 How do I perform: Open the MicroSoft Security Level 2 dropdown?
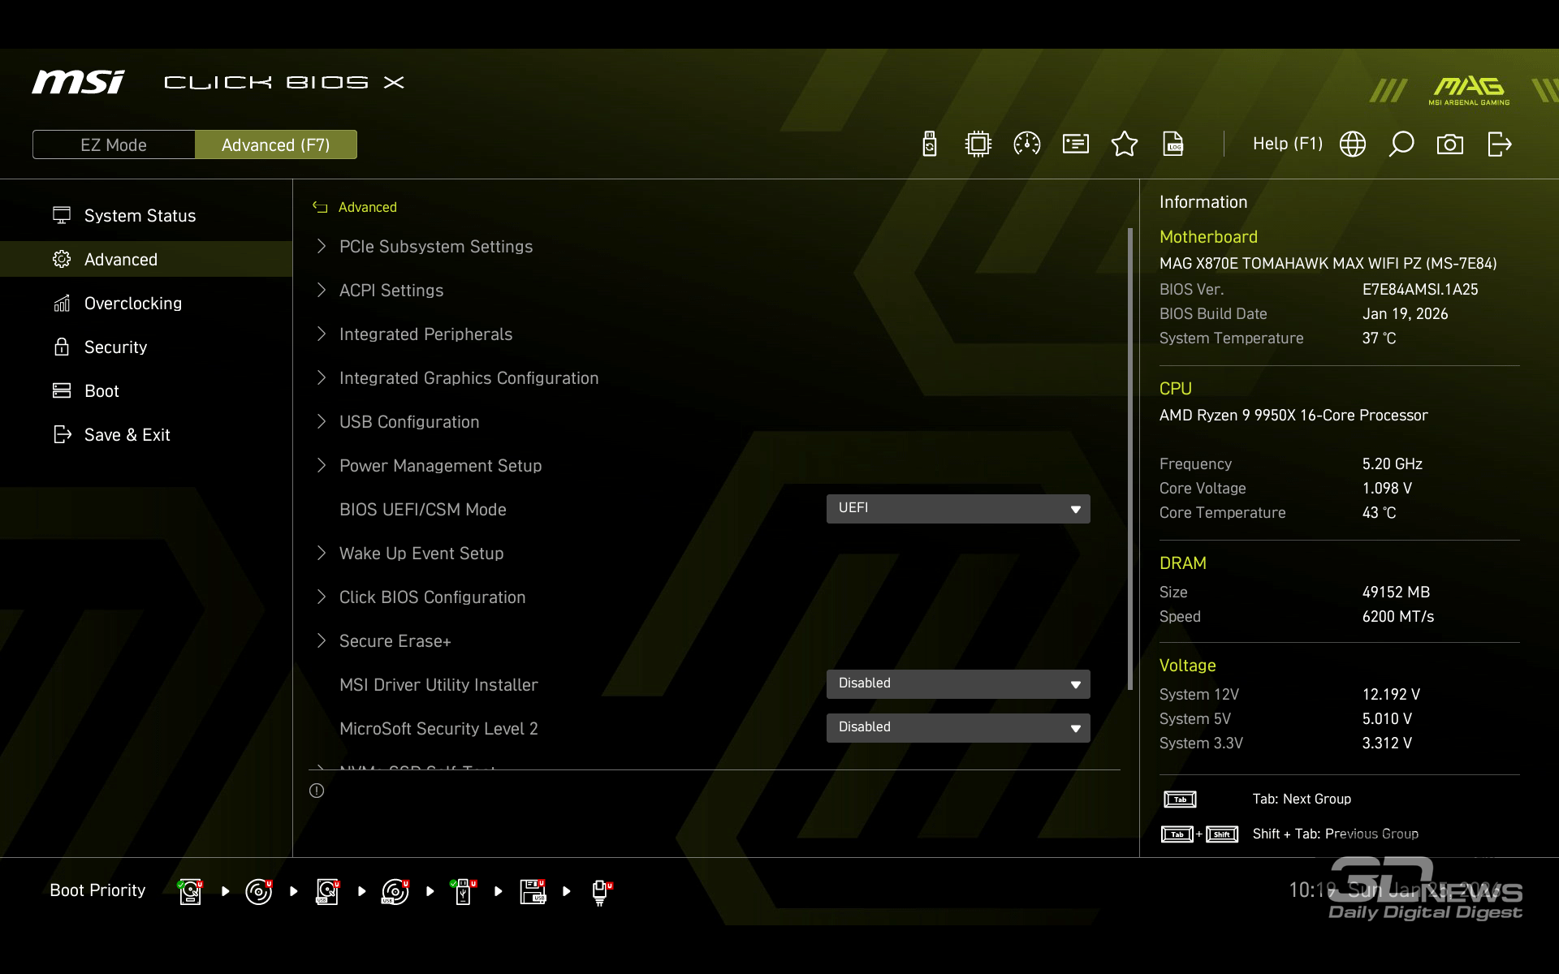pos(958,728)
